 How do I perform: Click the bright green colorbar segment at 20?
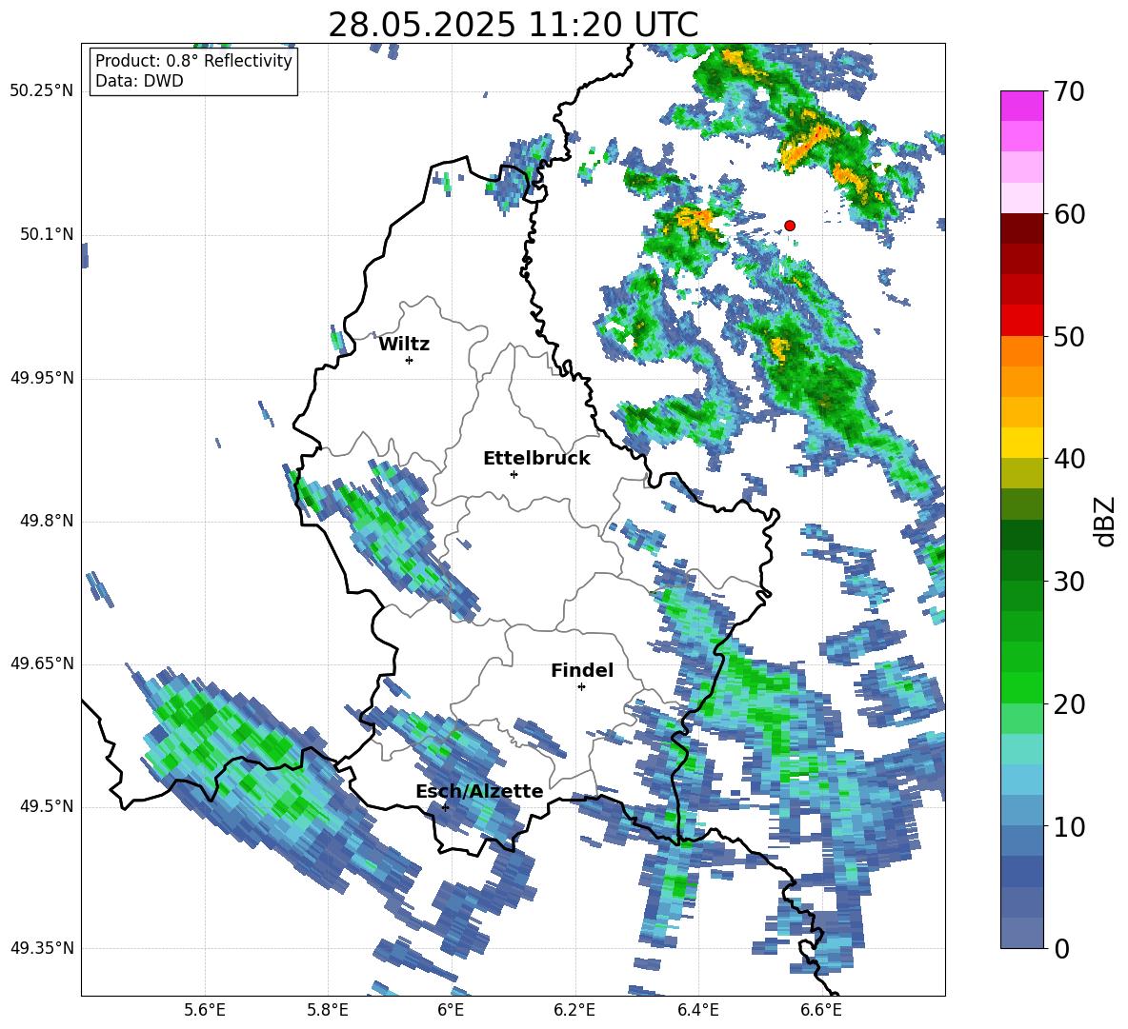pyautogui.click(x=1021, y=687)
